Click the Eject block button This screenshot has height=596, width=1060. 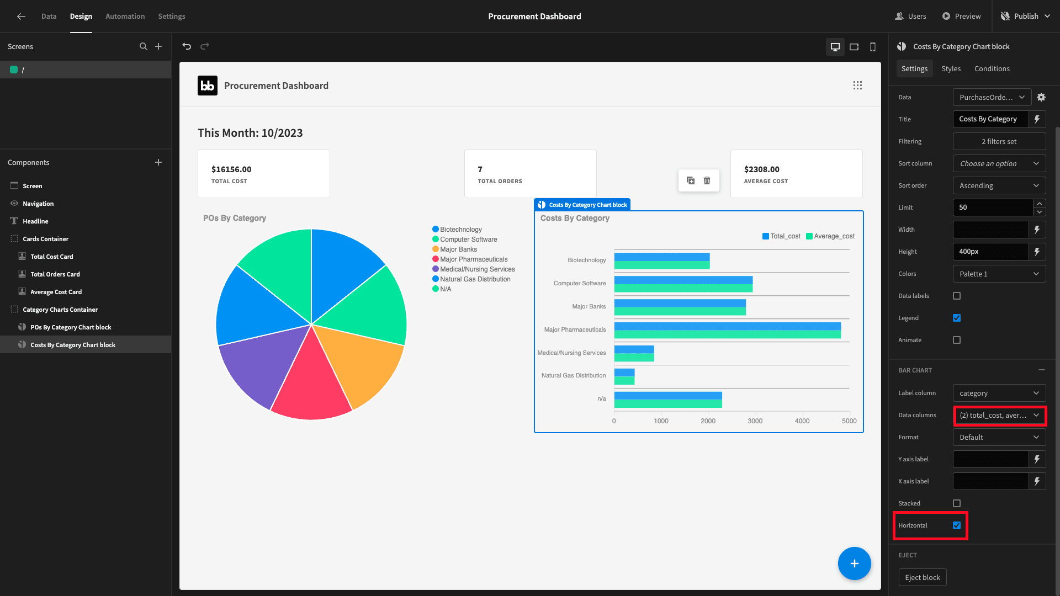click(x=923, y=577)
